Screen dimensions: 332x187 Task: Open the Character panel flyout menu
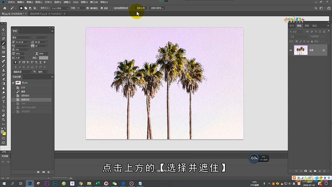click(x=52, y=31)
